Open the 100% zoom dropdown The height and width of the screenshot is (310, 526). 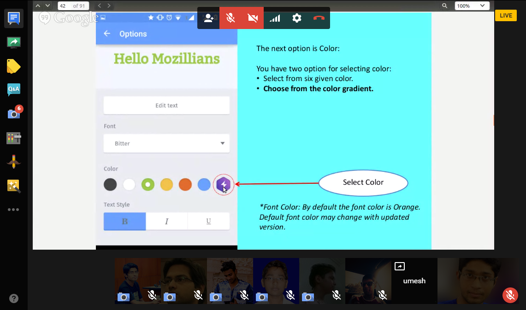[472, 6]
